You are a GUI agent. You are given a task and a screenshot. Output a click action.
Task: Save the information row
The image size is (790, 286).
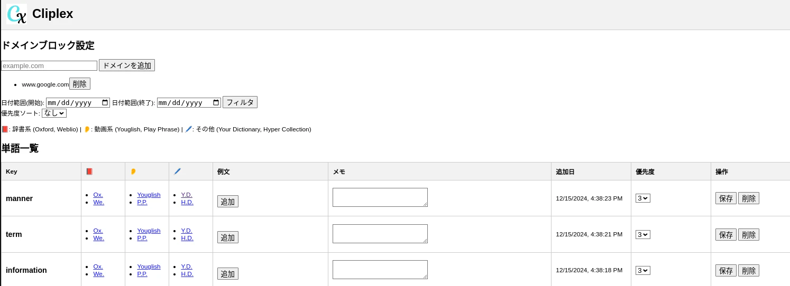tap(726, 270)
